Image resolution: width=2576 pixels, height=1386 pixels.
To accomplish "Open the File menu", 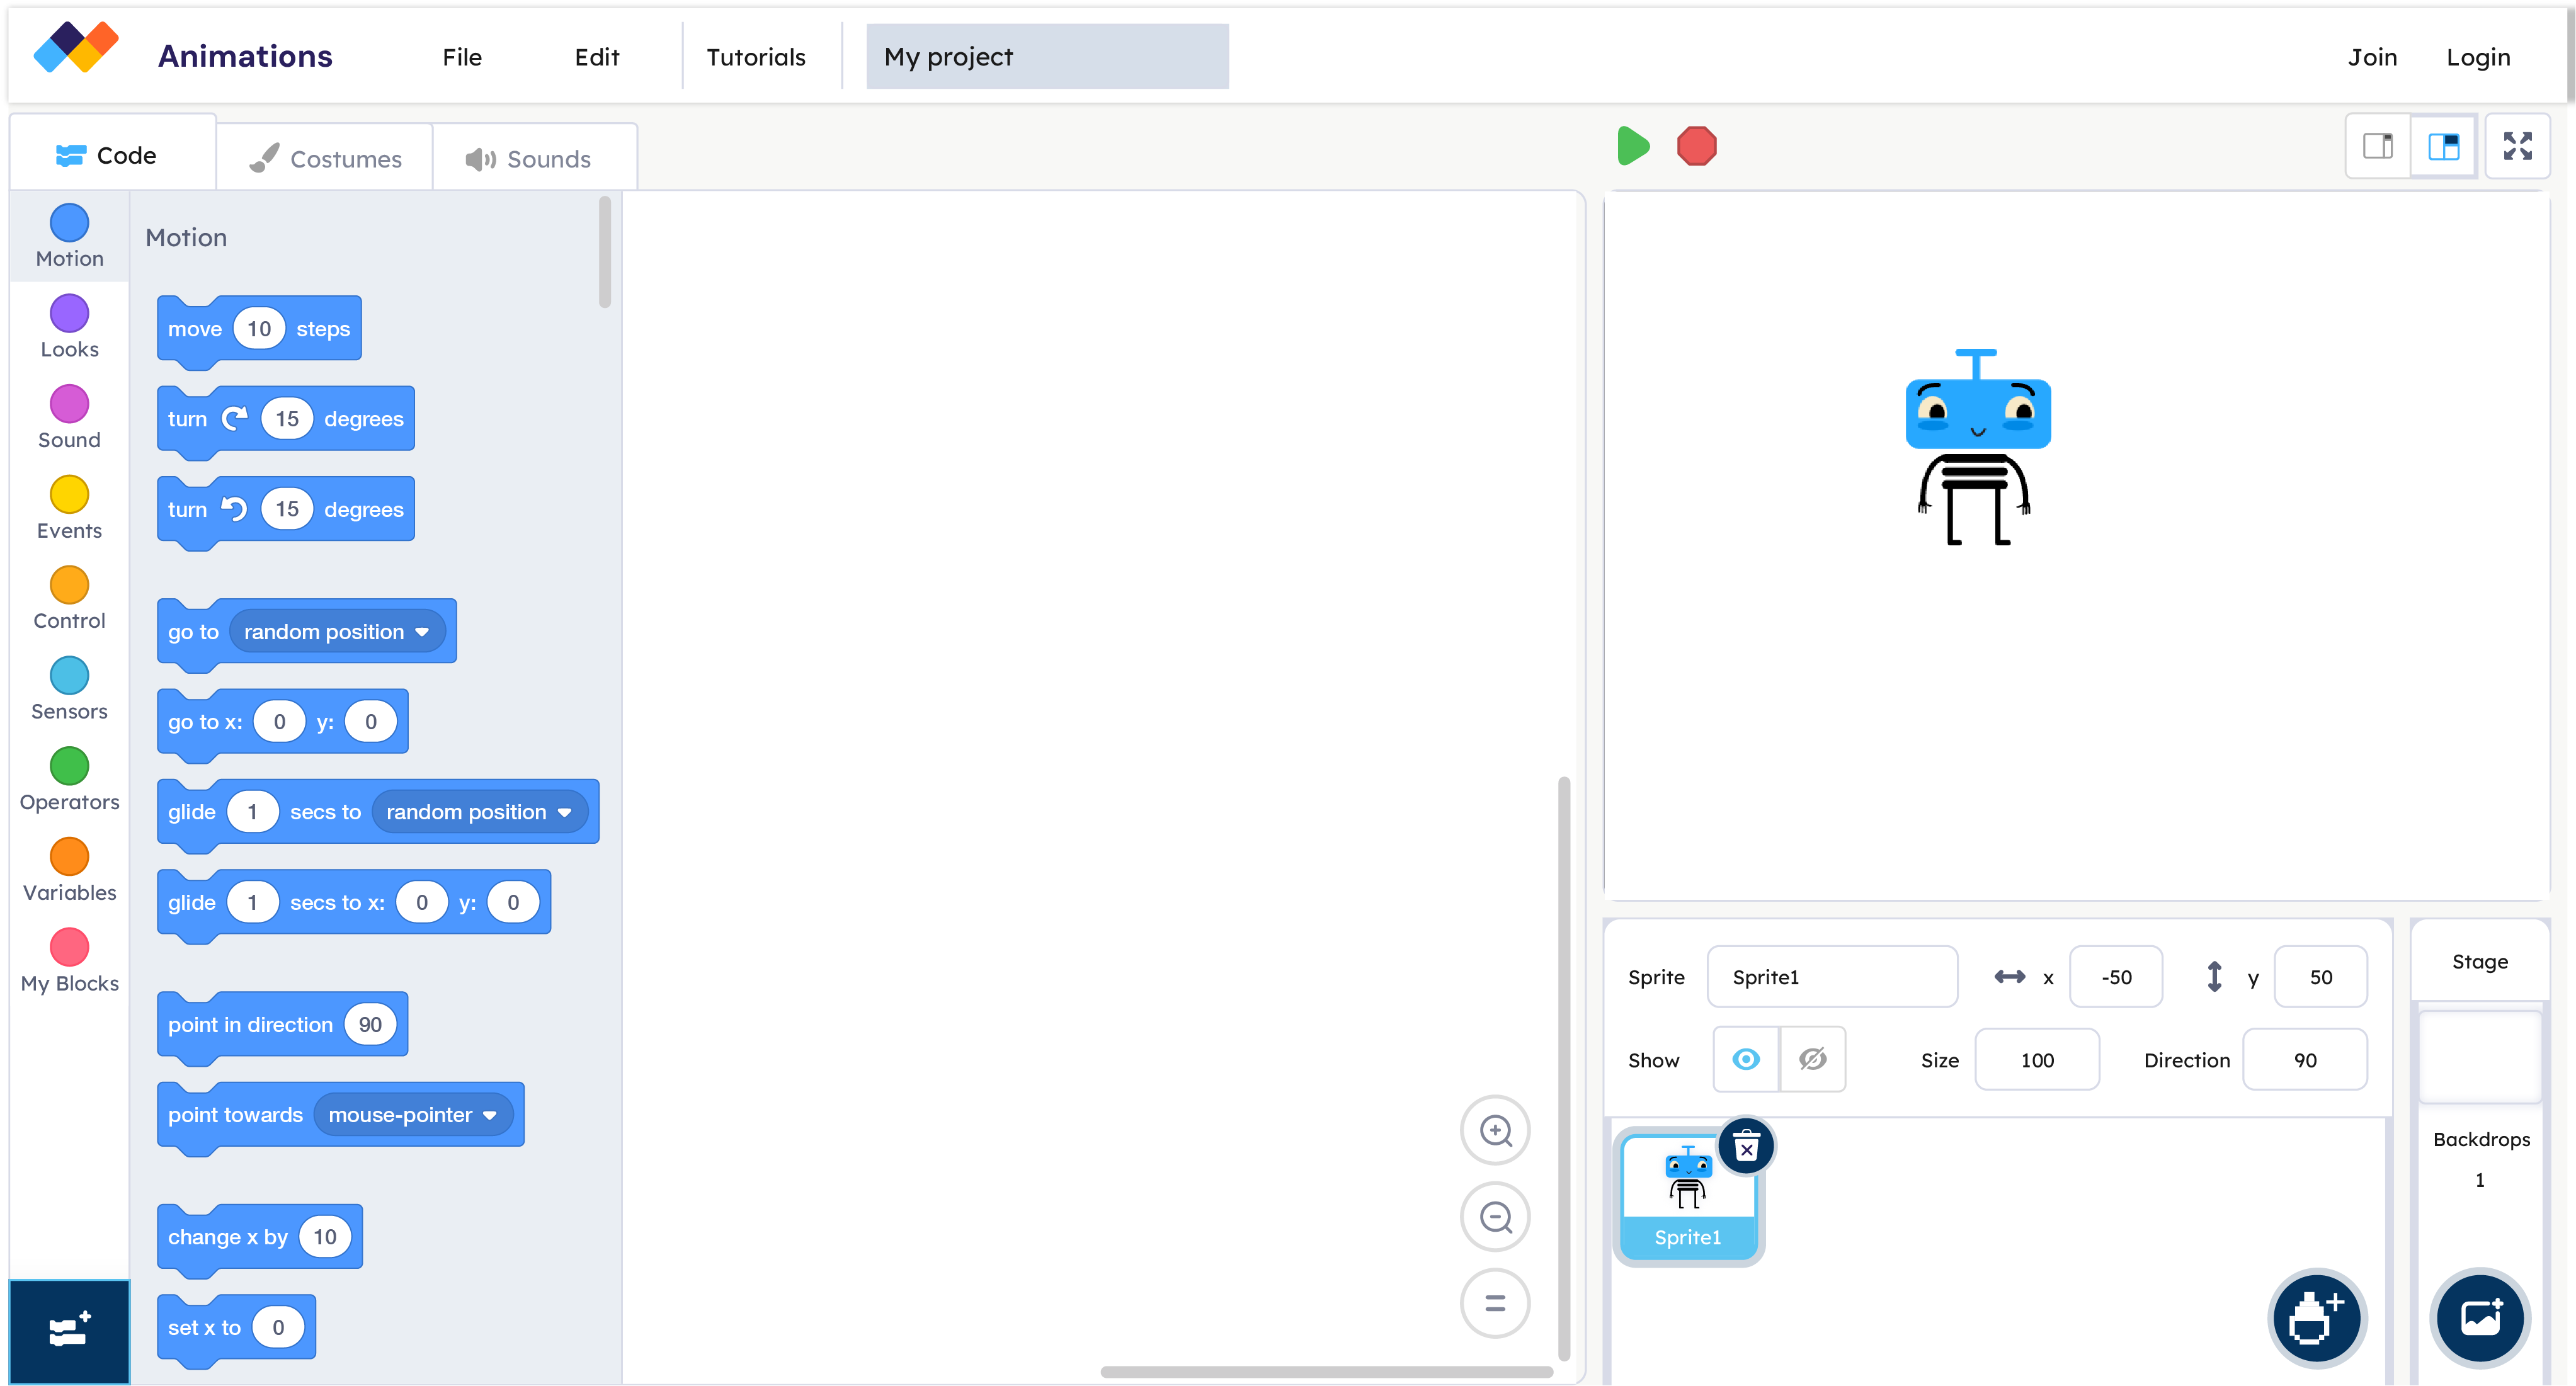I will point(462,57).
